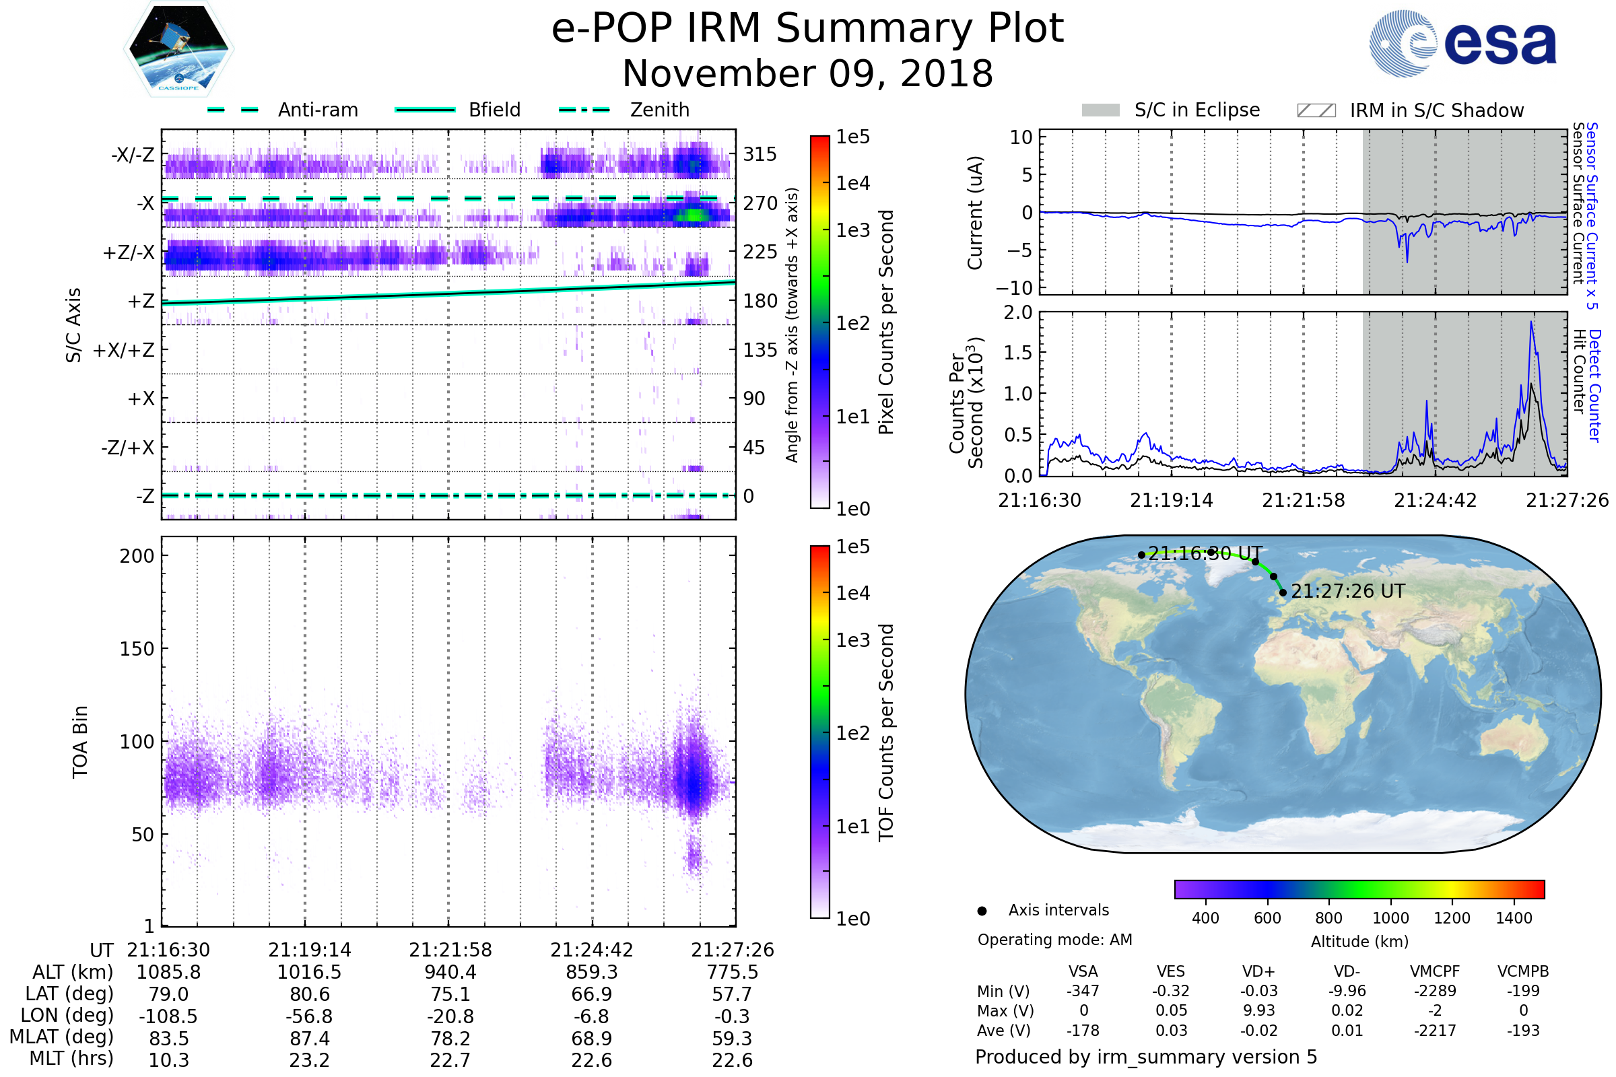The height and width of the screenshot is (1077, 1616).
Task: Click the 21:27:26 UT map track endpoint
Action: pos(1283,592)
